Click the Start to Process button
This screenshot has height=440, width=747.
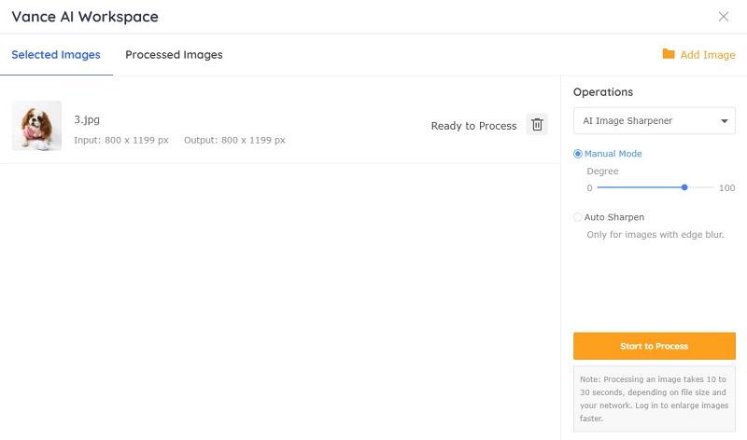655,346
